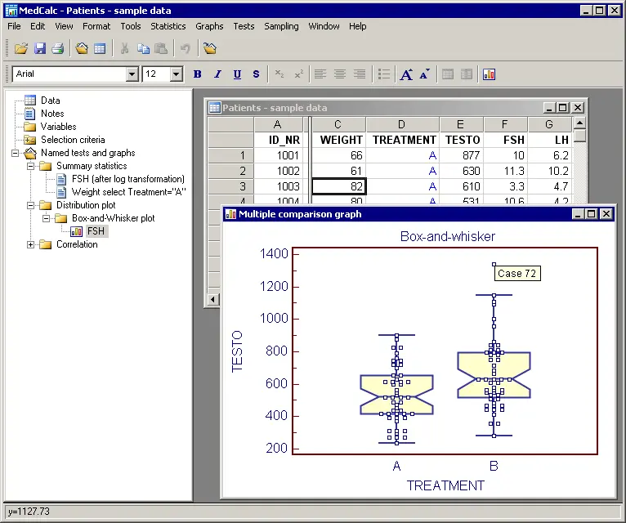Click the increase font size icon

[406, 74]
